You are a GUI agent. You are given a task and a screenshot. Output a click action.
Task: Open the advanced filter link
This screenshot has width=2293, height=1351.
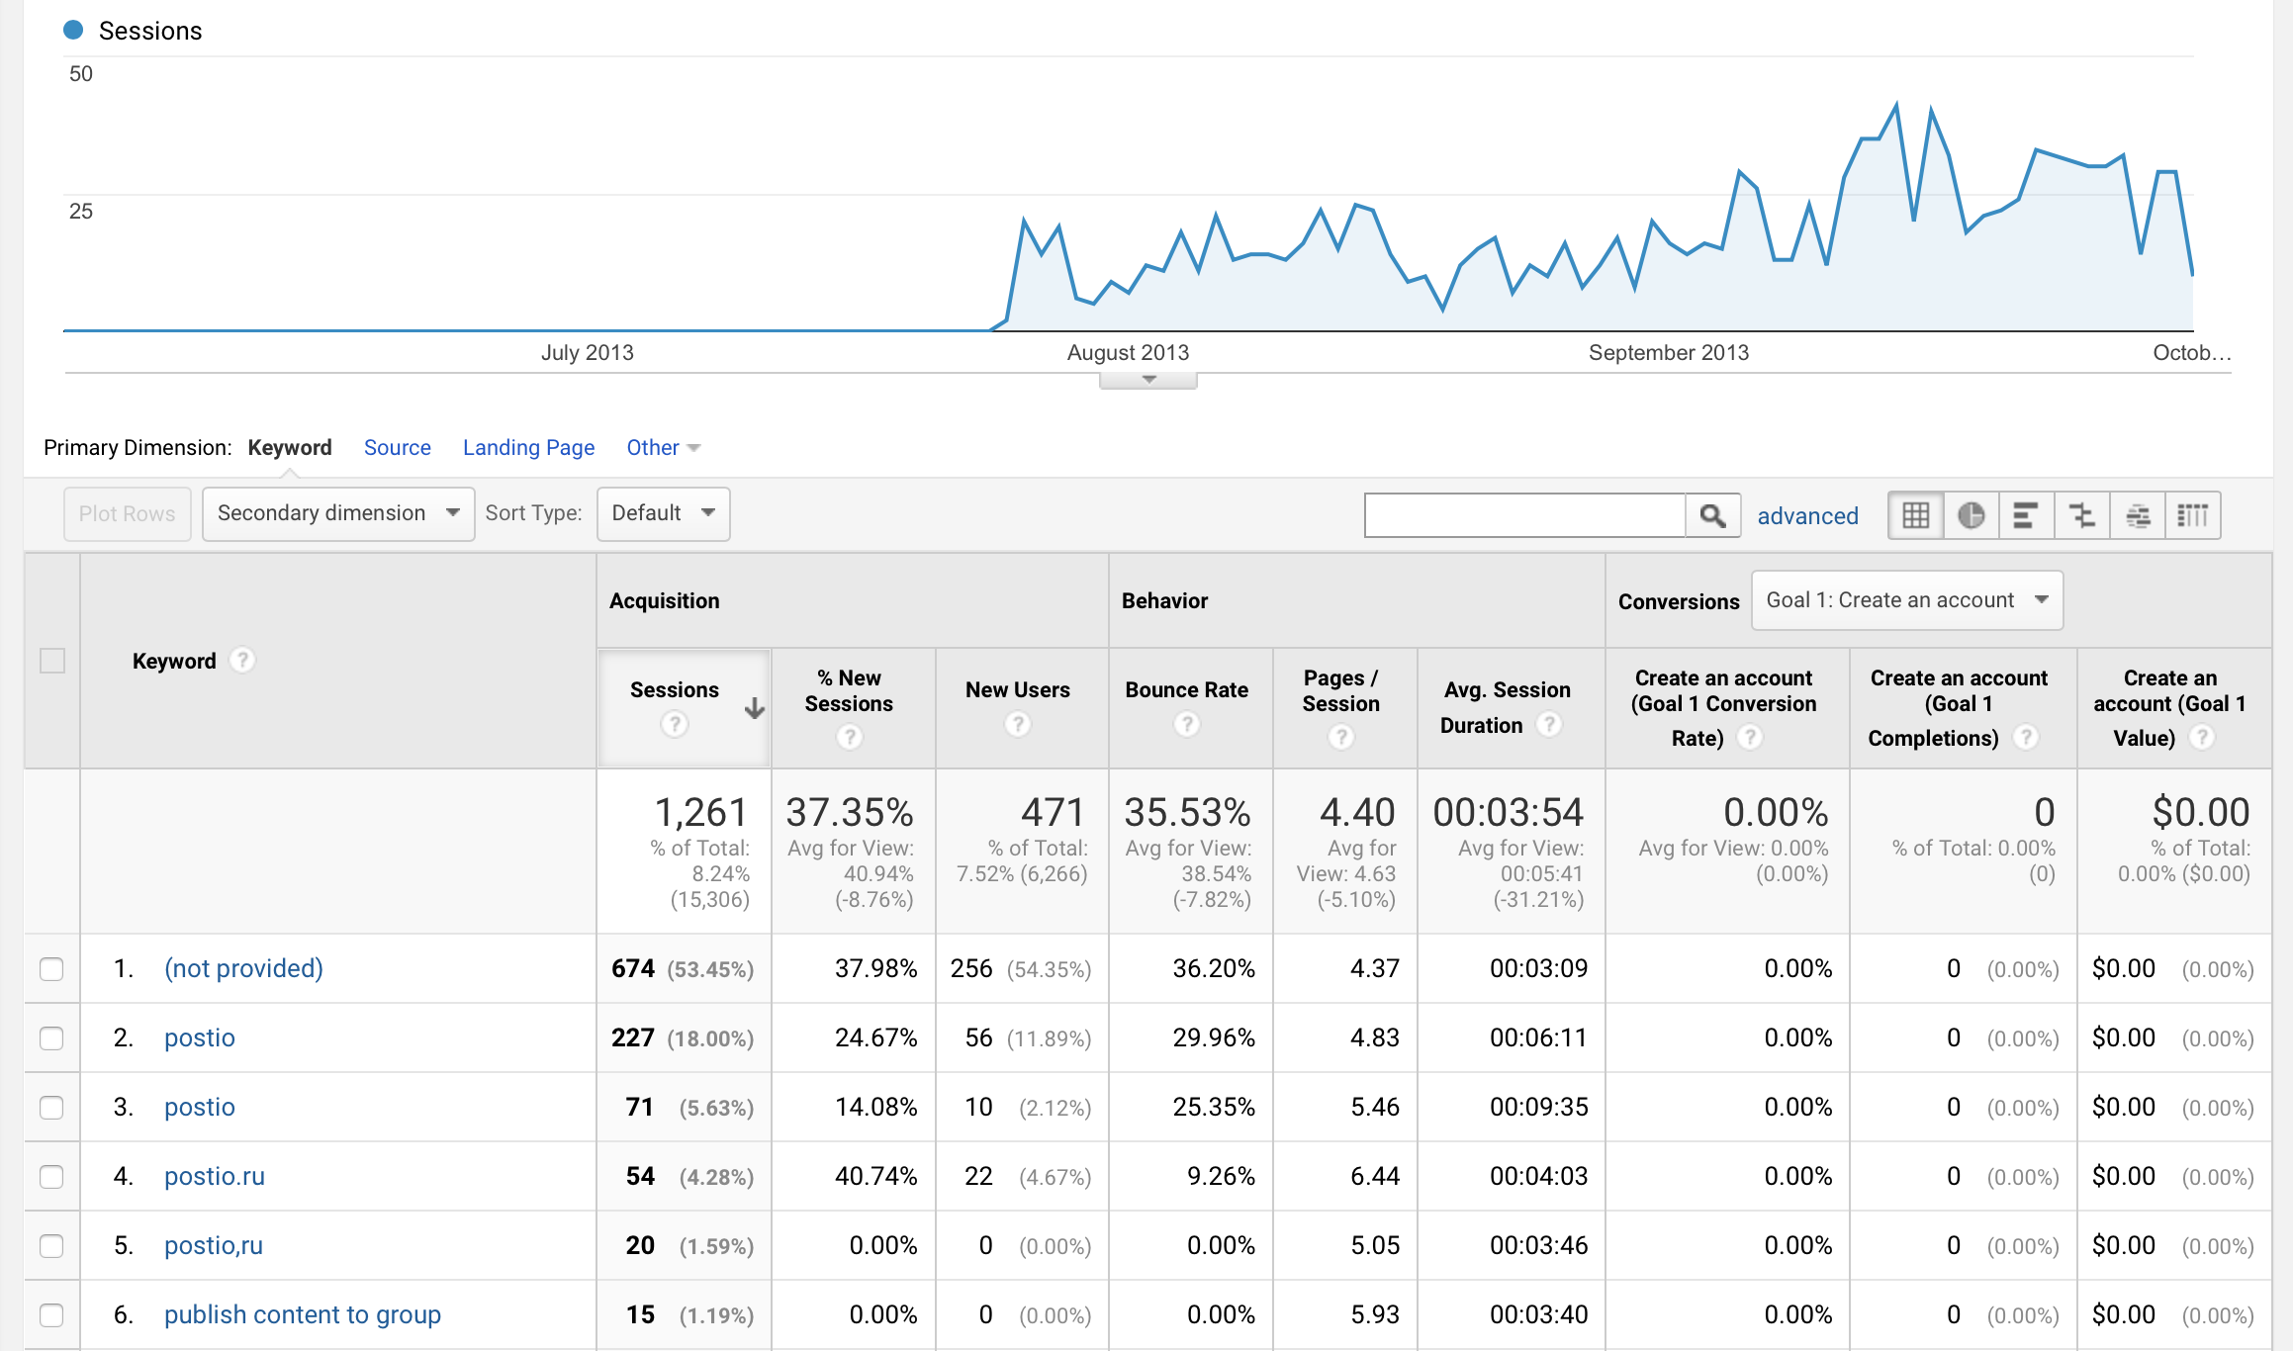pos(1807,515)
